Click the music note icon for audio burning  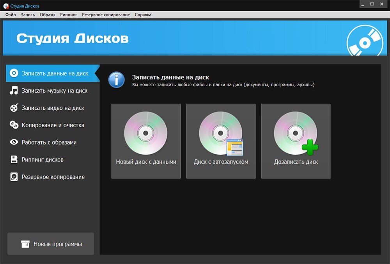[14, 90]
